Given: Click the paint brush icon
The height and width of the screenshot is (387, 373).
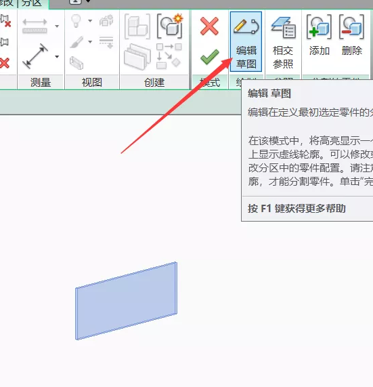Looking at the screenshot, I should pos(76,42).
